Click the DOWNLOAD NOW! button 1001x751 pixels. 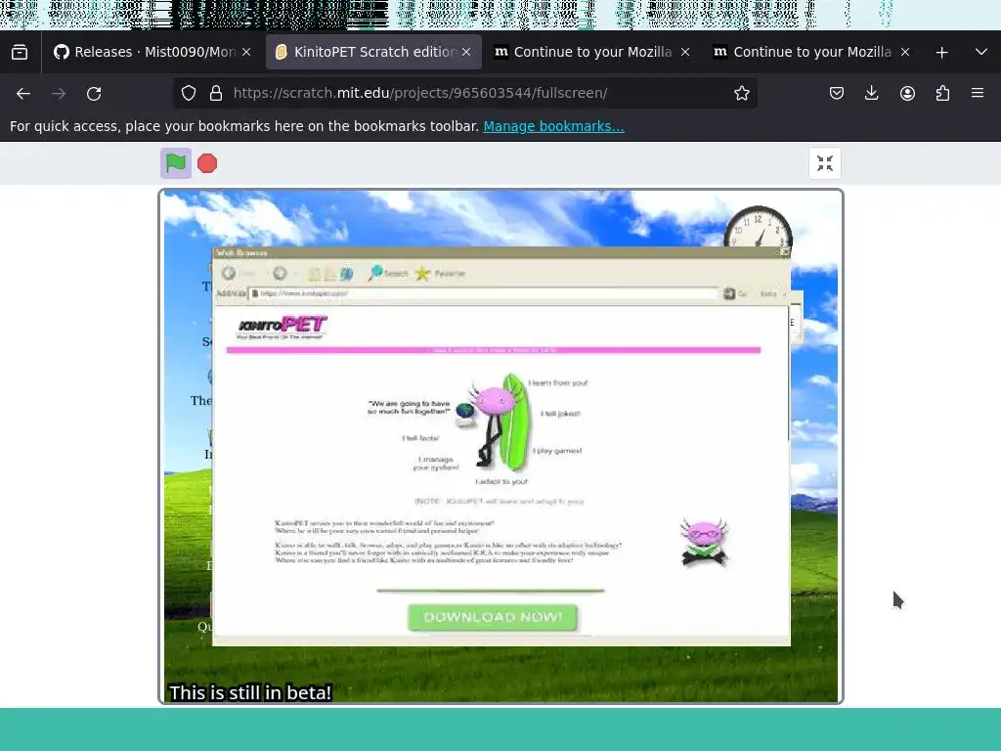pos(493,617)
